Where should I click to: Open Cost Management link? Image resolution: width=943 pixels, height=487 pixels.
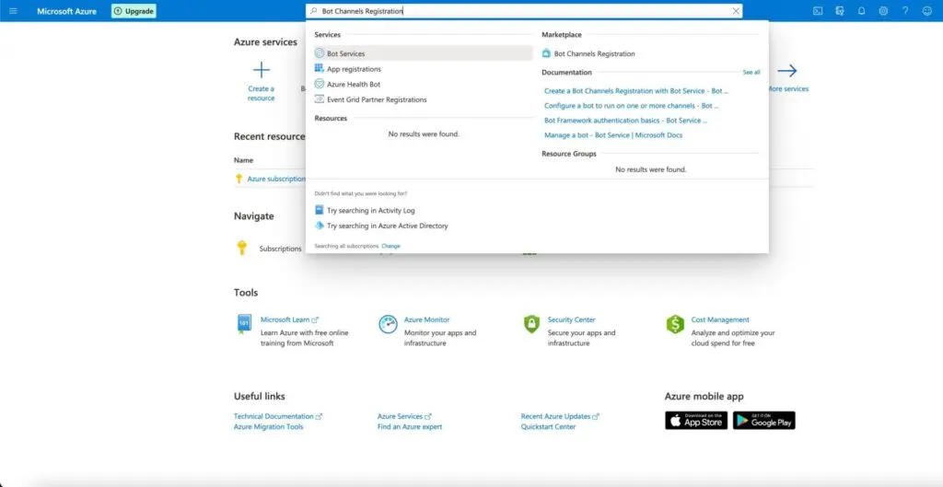point(720,319)
